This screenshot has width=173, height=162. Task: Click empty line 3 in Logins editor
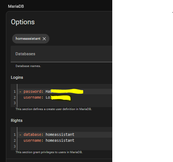point(65,103)
